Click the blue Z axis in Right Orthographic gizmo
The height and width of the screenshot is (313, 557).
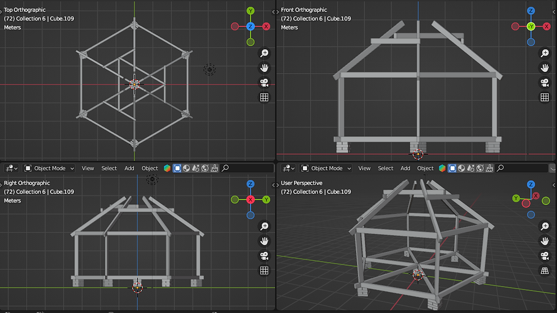pos(251,184)
